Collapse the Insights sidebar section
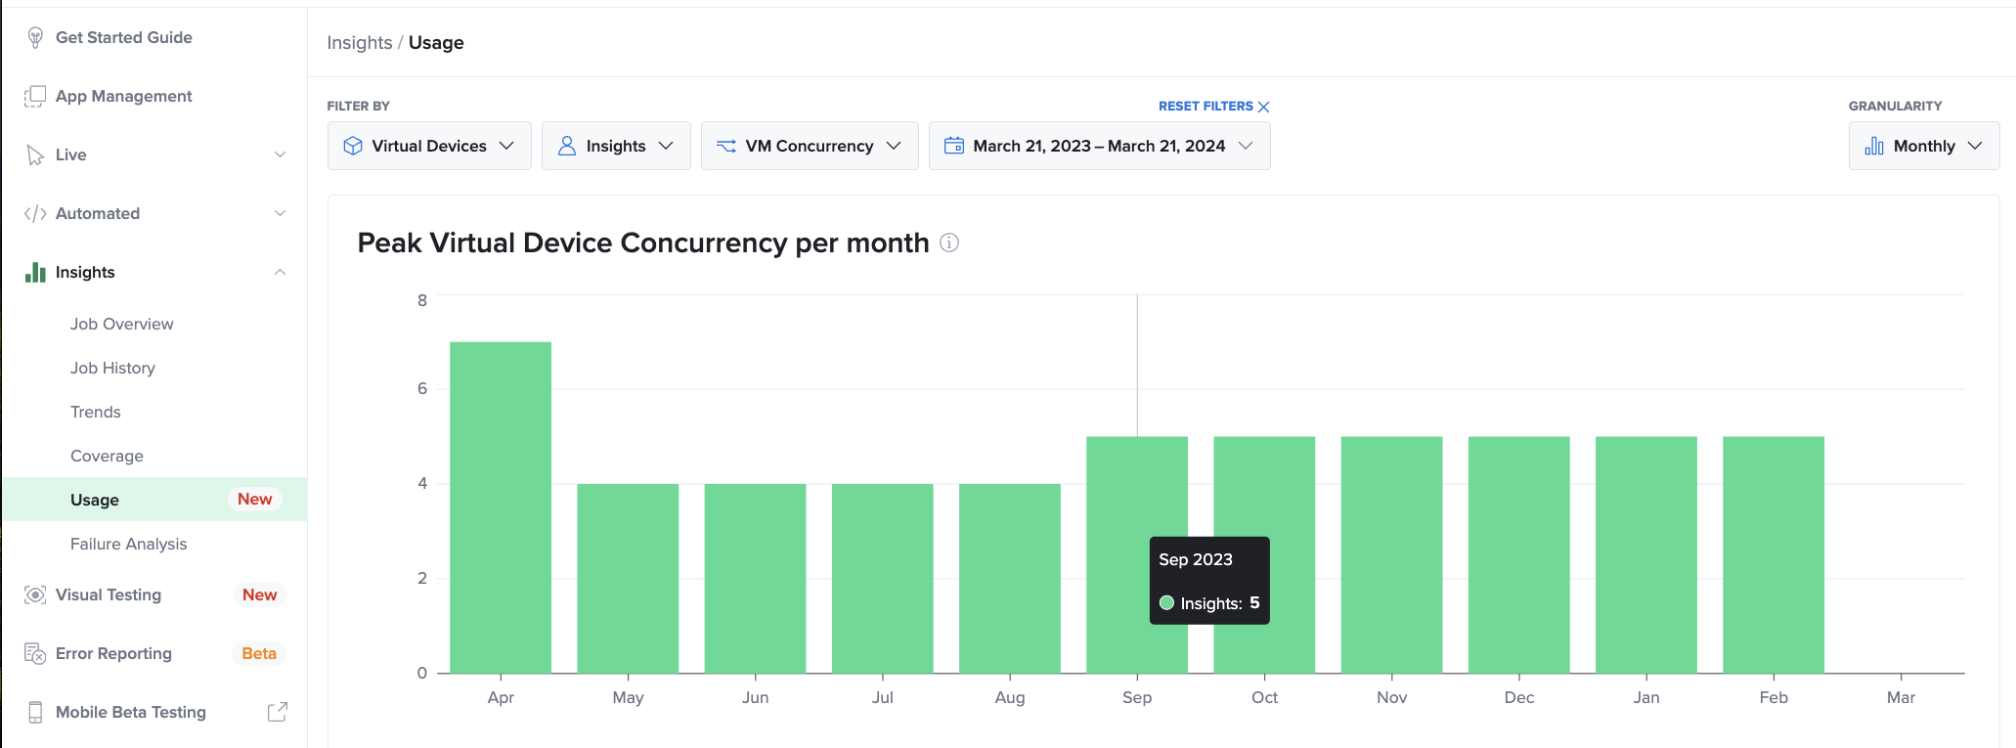Screen dimensions: 2016x748 coord(280,272)
